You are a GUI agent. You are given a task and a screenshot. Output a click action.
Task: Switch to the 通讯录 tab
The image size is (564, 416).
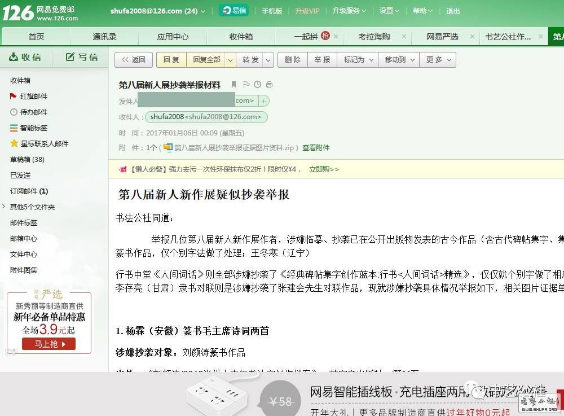104,37
